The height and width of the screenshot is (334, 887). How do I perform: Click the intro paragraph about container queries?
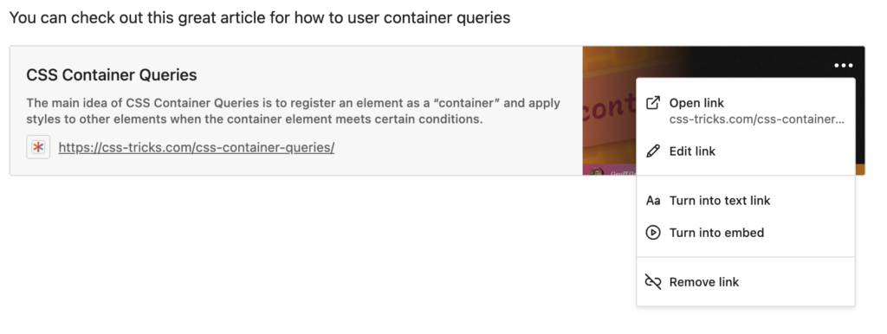pos(260,17)
